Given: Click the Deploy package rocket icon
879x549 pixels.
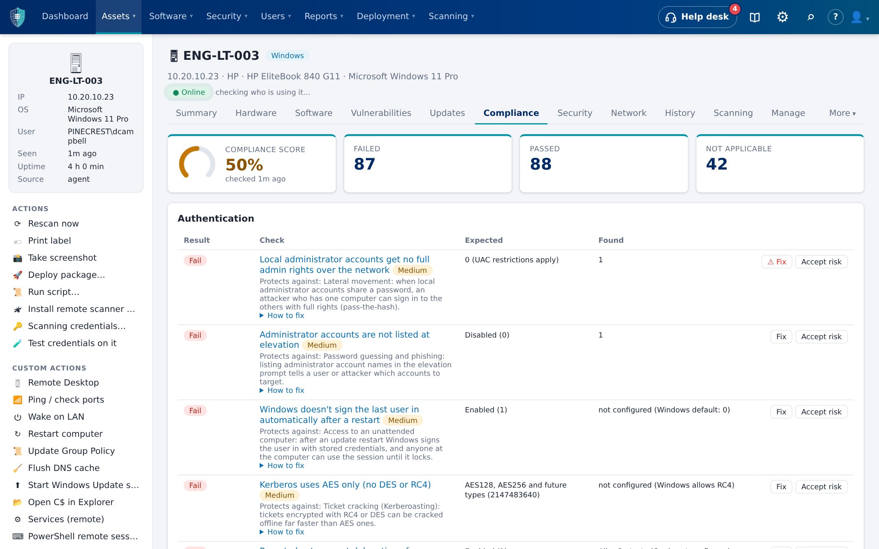Looking at the screenshot, I should (x=17, y=275).
